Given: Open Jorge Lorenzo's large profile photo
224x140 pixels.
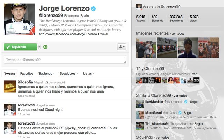Looking at the screenshot, I should 20,19.
